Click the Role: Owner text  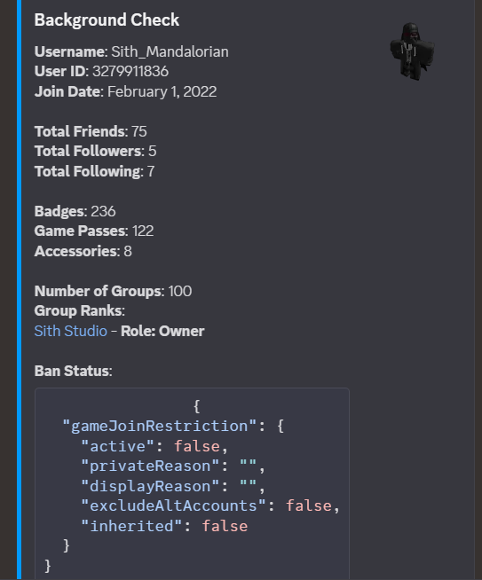tap(162, 331)
